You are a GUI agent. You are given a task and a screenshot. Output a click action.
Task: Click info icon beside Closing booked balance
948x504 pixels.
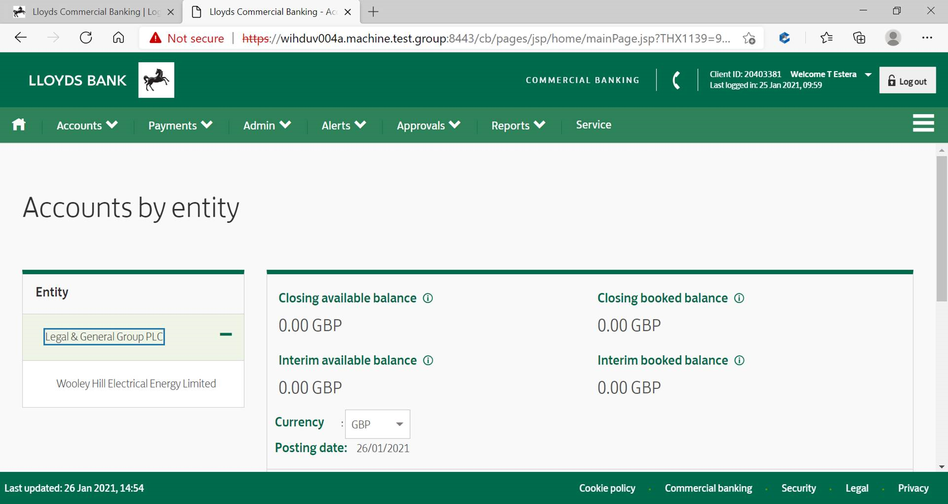click(x=739, y=298)
